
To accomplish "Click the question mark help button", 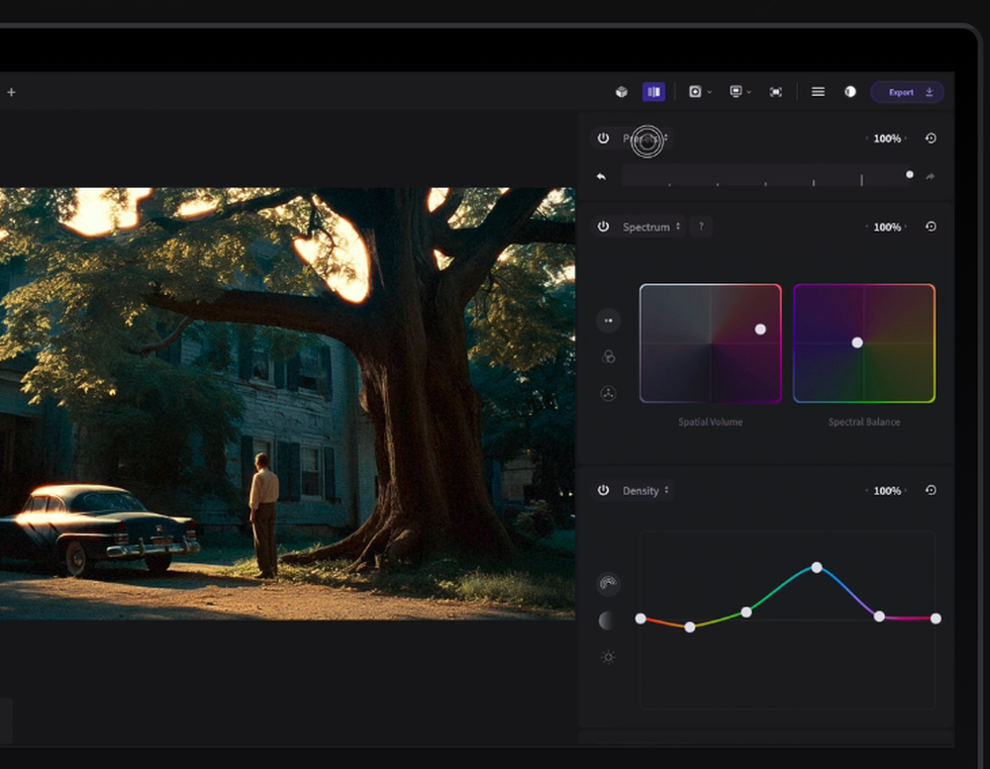I will 701,227.
